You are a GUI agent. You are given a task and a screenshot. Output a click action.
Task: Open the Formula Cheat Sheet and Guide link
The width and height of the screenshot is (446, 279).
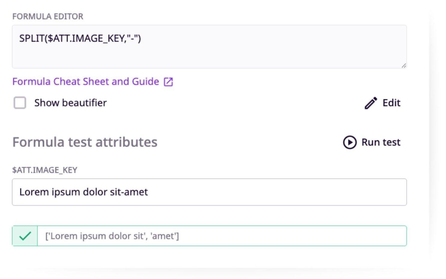(86, 82)
